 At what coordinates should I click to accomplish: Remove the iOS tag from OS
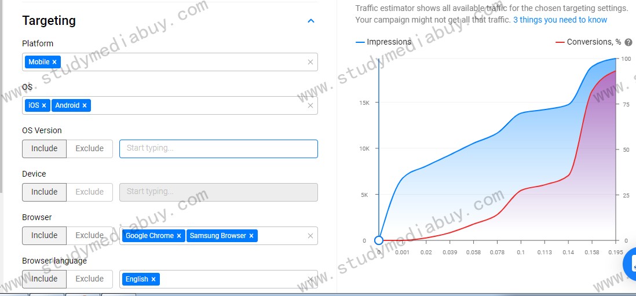[x=44, y=105]
